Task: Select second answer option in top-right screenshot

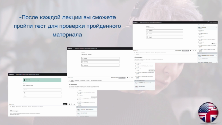Action: 165,34
